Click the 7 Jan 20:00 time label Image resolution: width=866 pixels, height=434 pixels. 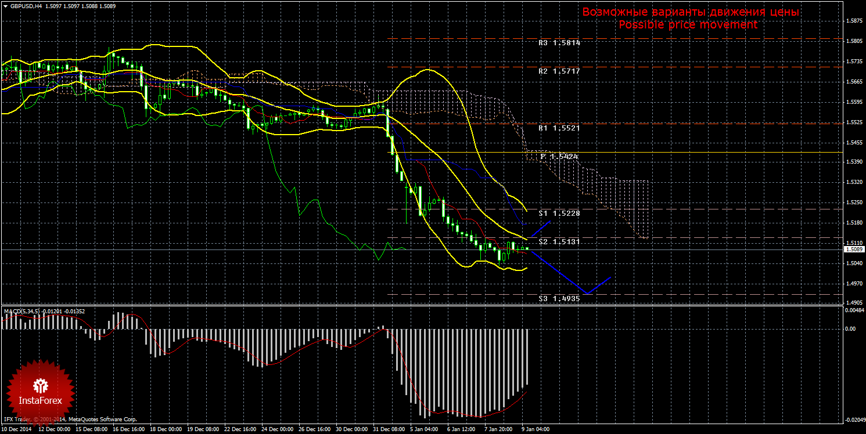coord(499,430)
